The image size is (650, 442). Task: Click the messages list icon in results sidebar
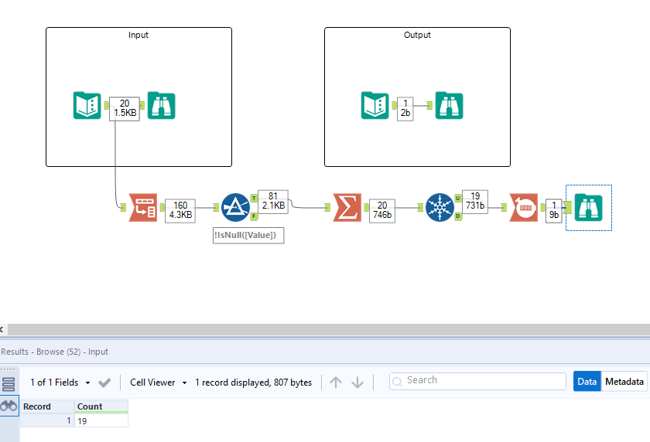tap(9, 385)
